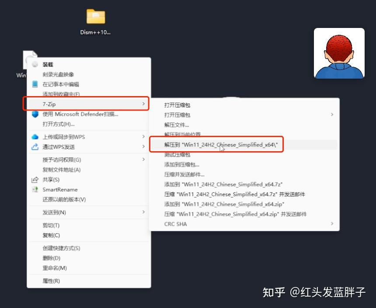Image resolution: width=376 pixels, height=308 pixels.
Task: Click the notepad icon beside 在记事本中编辑
Action: click(x=35, y=84)
